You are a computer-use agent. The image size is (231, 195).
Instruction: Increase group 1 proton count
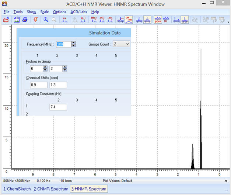pyautogui.click(x=45, y=67)
